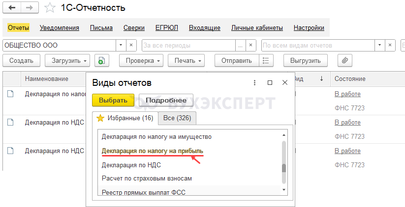
Task: Click the По всем видам отчетов field
Action: (x=318, y=45)
